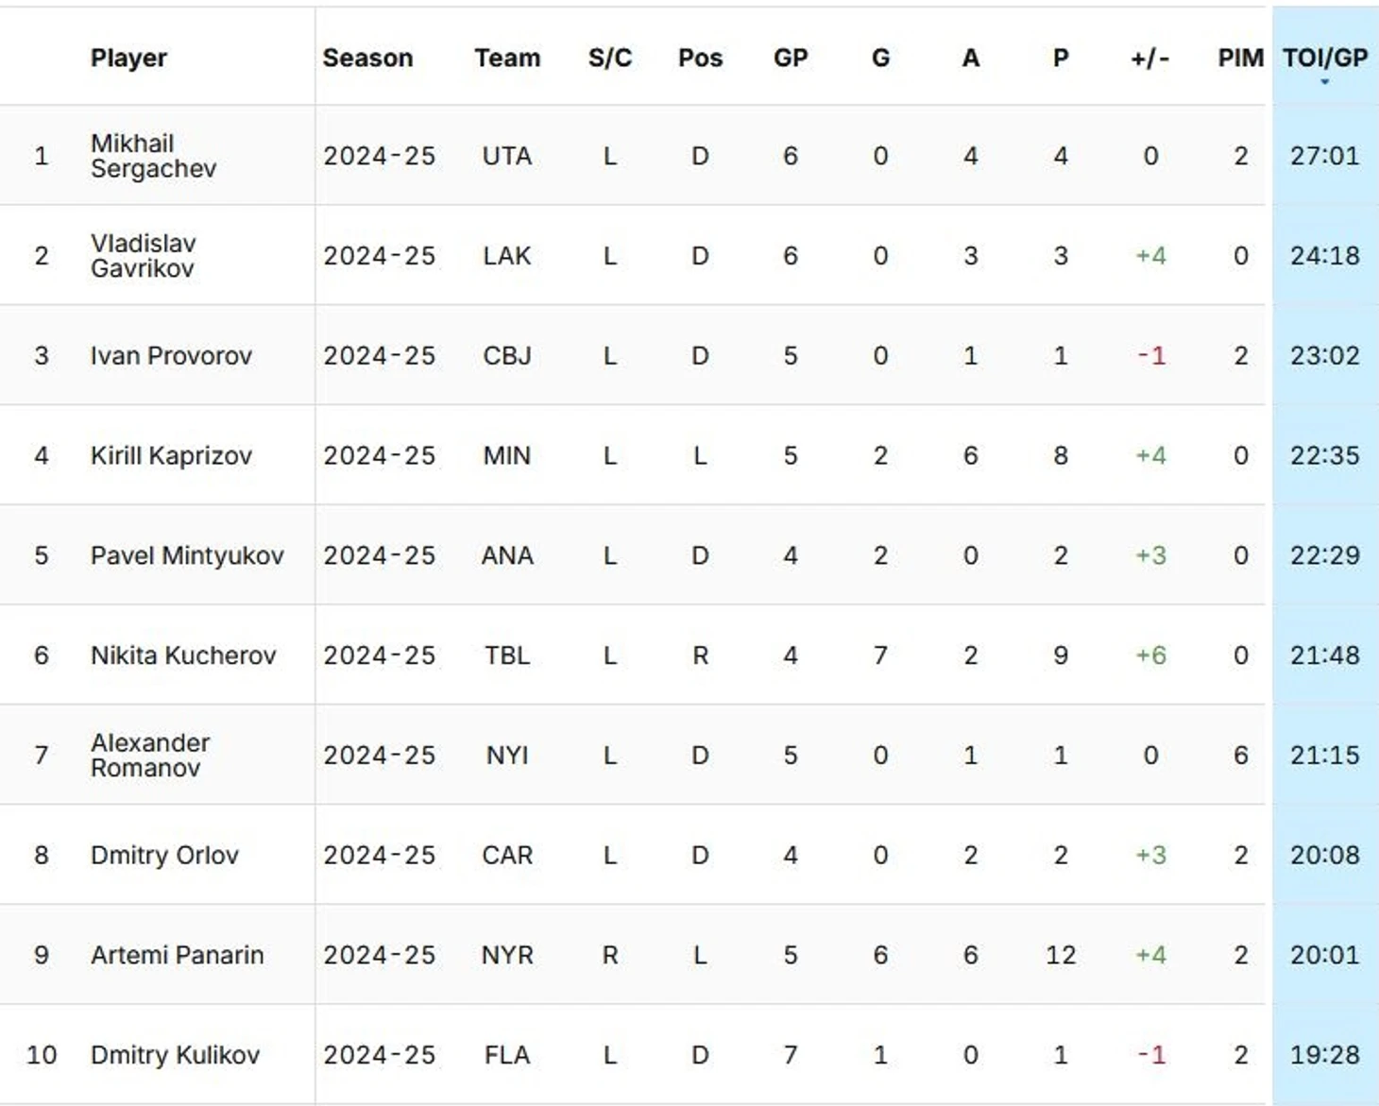Sort by TOI/GP column header

pos(1324,58)
